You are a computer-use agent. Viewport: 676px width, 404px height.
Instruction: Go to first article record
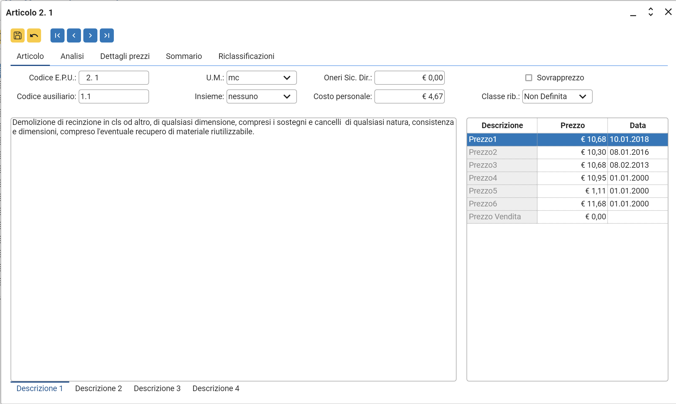coord(58,35)
